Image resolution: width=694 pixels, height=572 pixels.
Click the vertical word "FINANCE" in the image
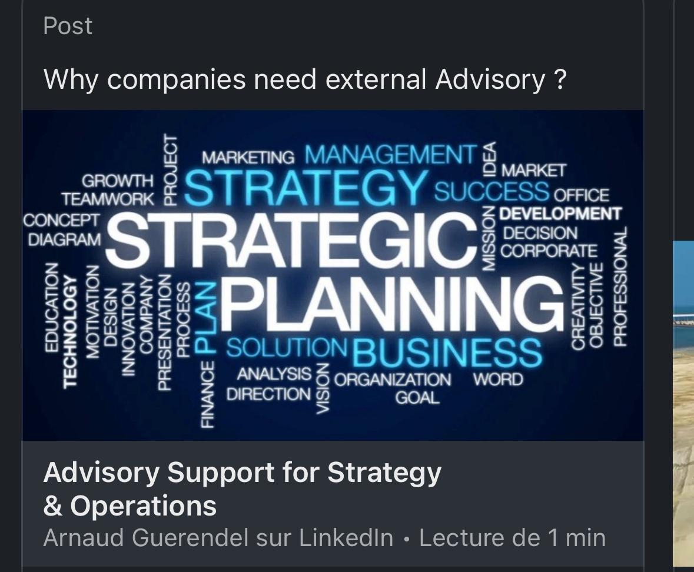pos(208,394)
